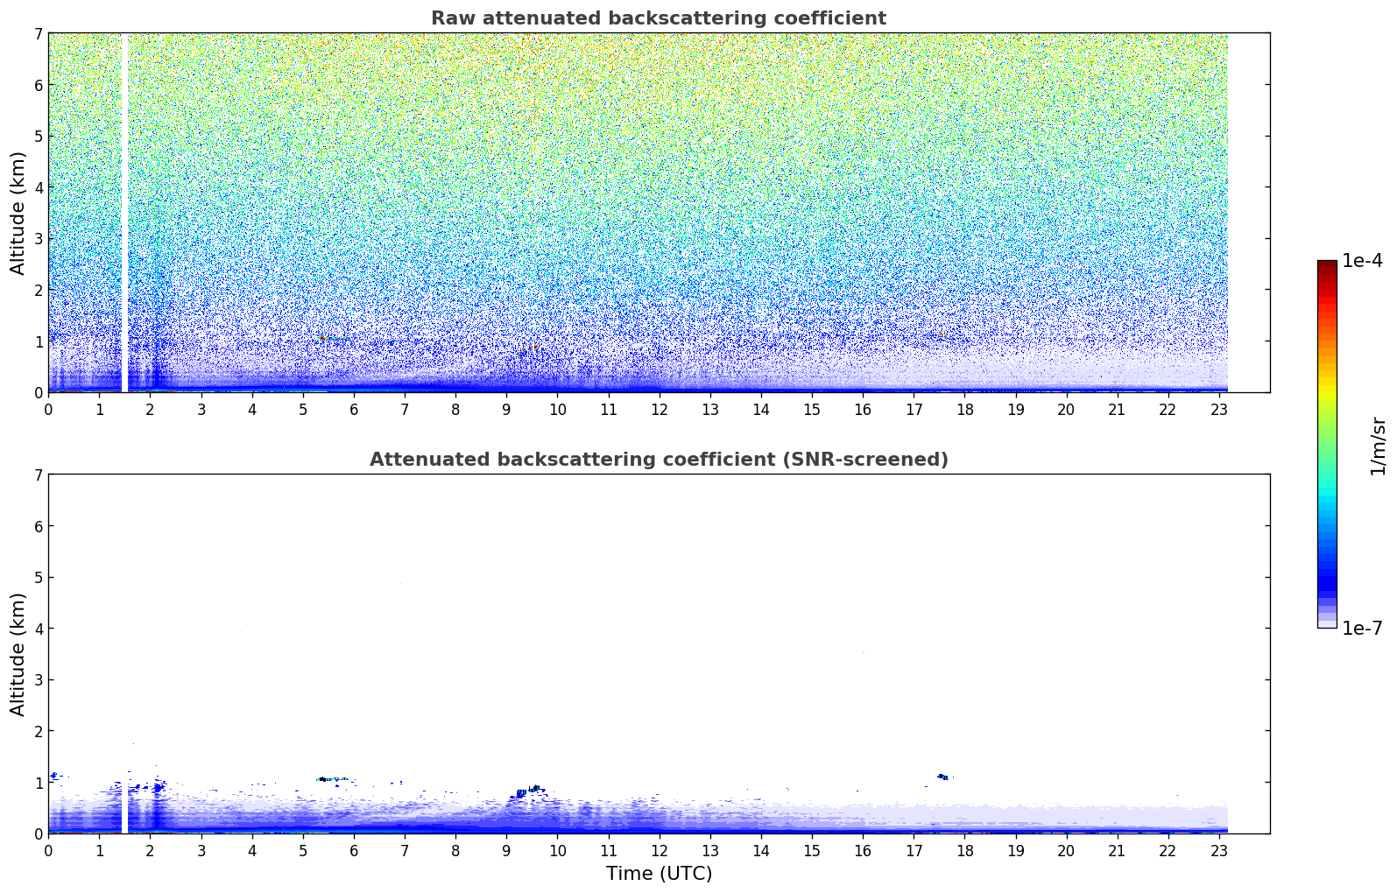1397x893 pixels.
Task: Click the "Time (UTC)" axis label
Action: click(659, 874)
